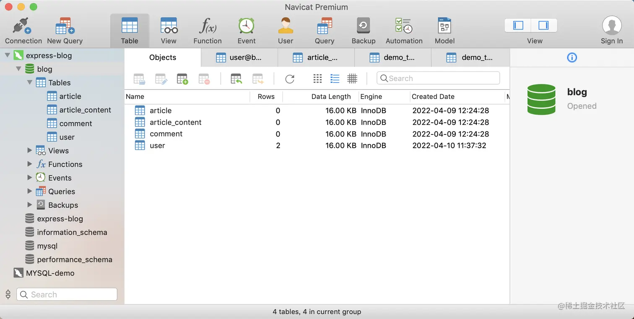Switch to list view mode
634x319 pixels.
(335, 78)
